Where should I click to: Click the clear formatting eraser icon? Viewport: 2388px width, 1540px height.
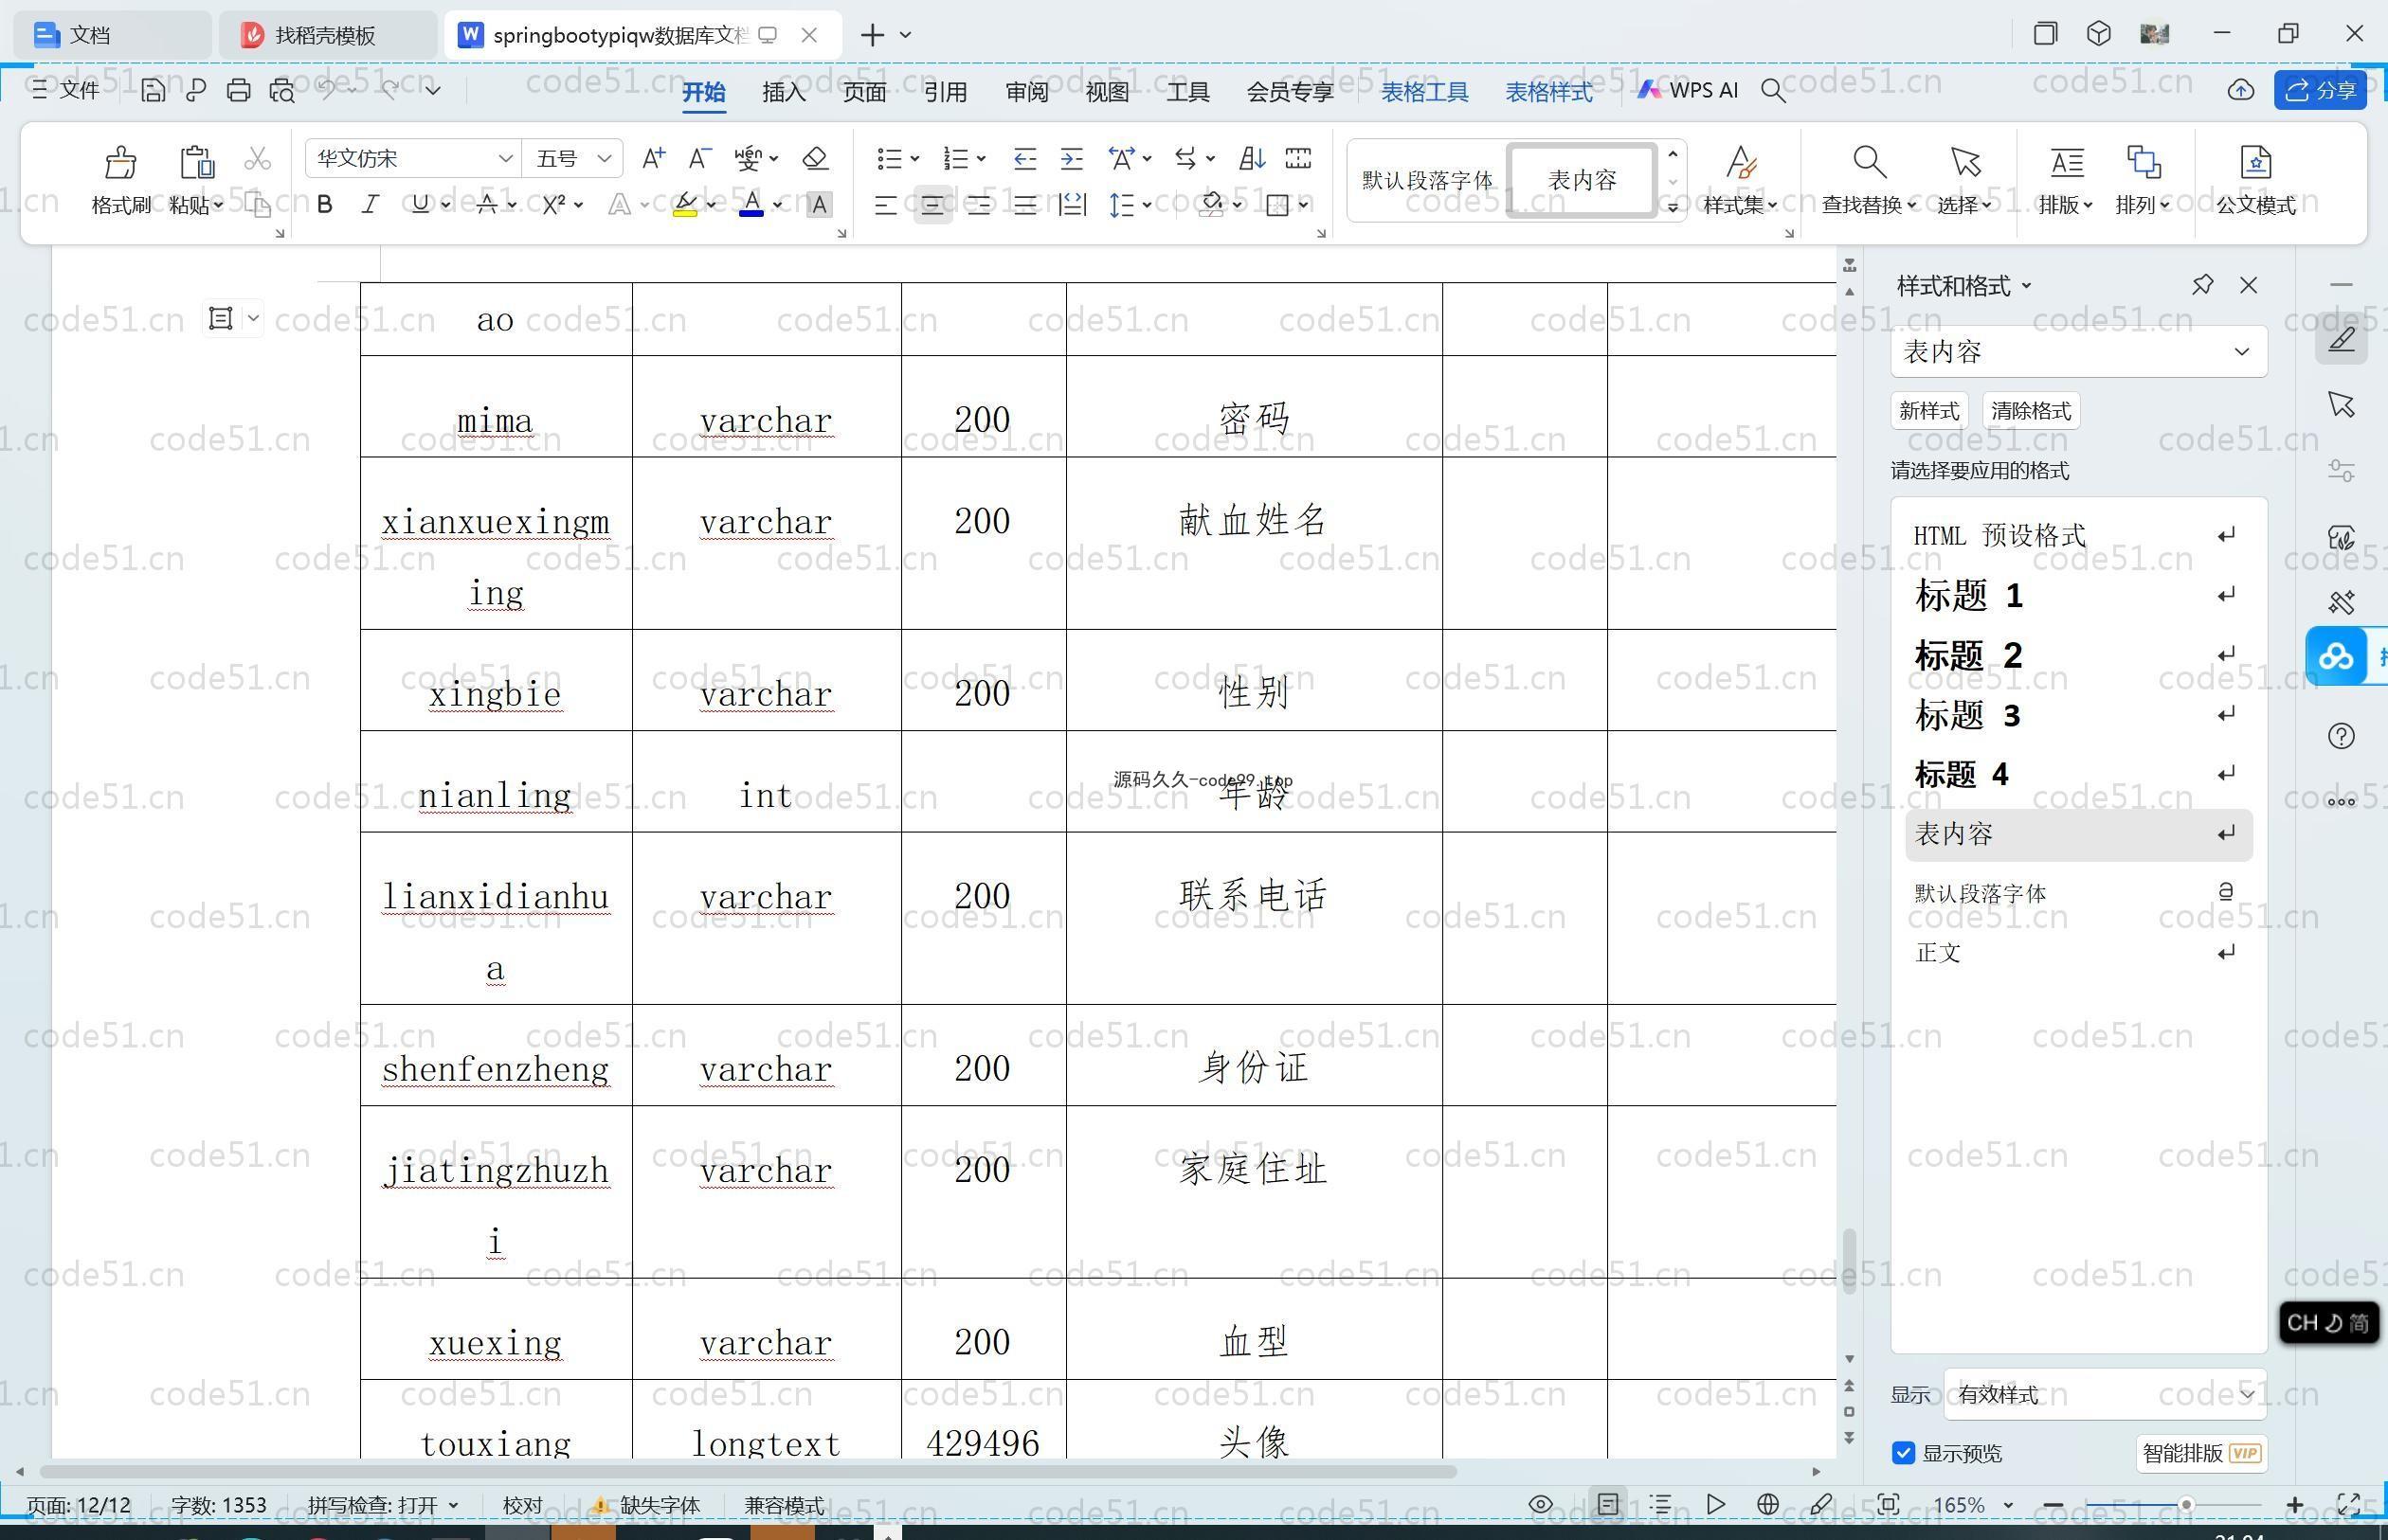point(815,158)
